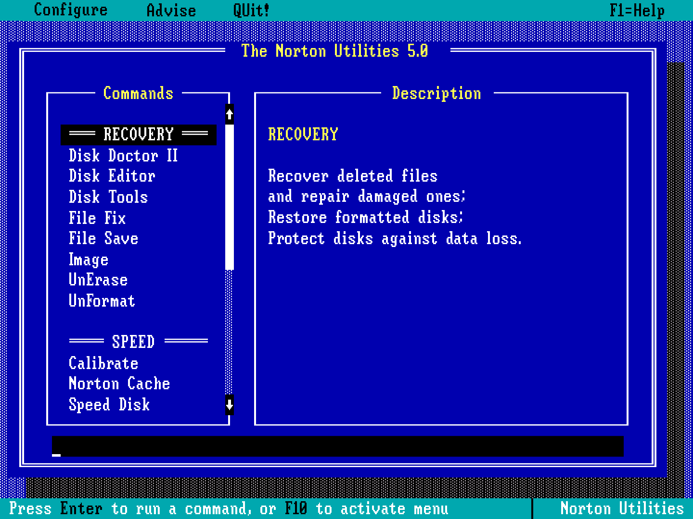Open the Configure menu
Image resolution: width=693 pixels, height=519 pixels.
click(x=71, y=10)
